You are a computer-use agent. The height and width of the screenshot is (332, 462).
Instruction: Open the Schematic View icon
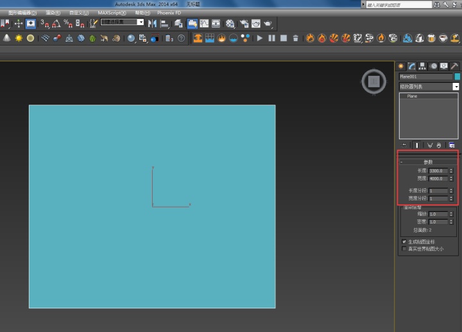(216, 23)
